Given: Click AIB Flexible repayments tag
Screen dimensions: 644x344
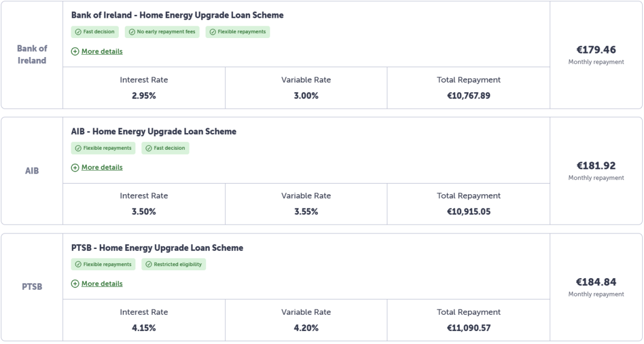Looking at the screenshot, I should click(x=103, y=148).
